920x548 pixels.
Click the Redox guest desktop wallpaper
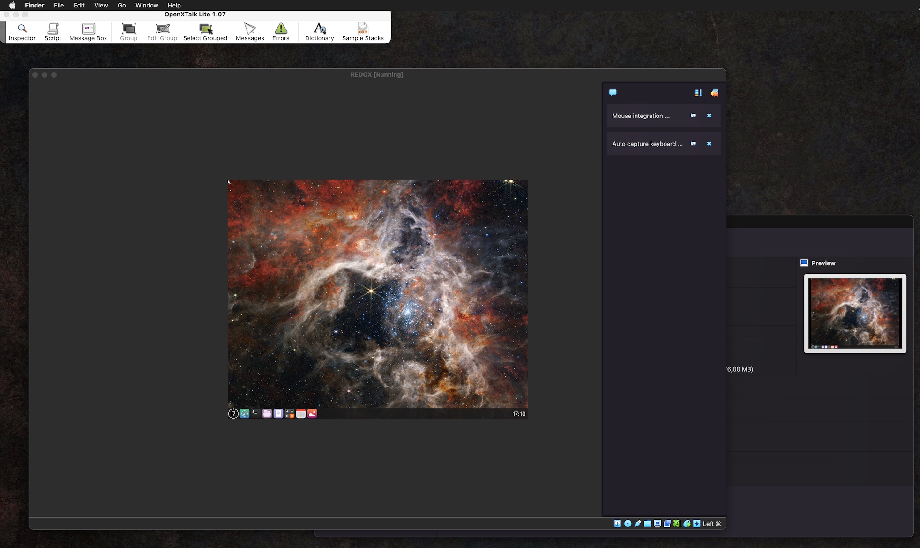pos(377,294)
